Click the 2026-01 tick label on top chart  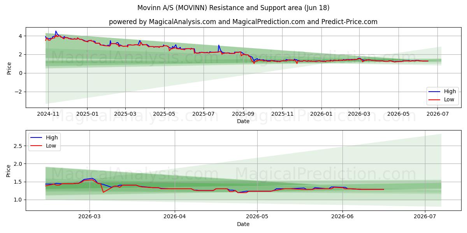pos(321,115)
